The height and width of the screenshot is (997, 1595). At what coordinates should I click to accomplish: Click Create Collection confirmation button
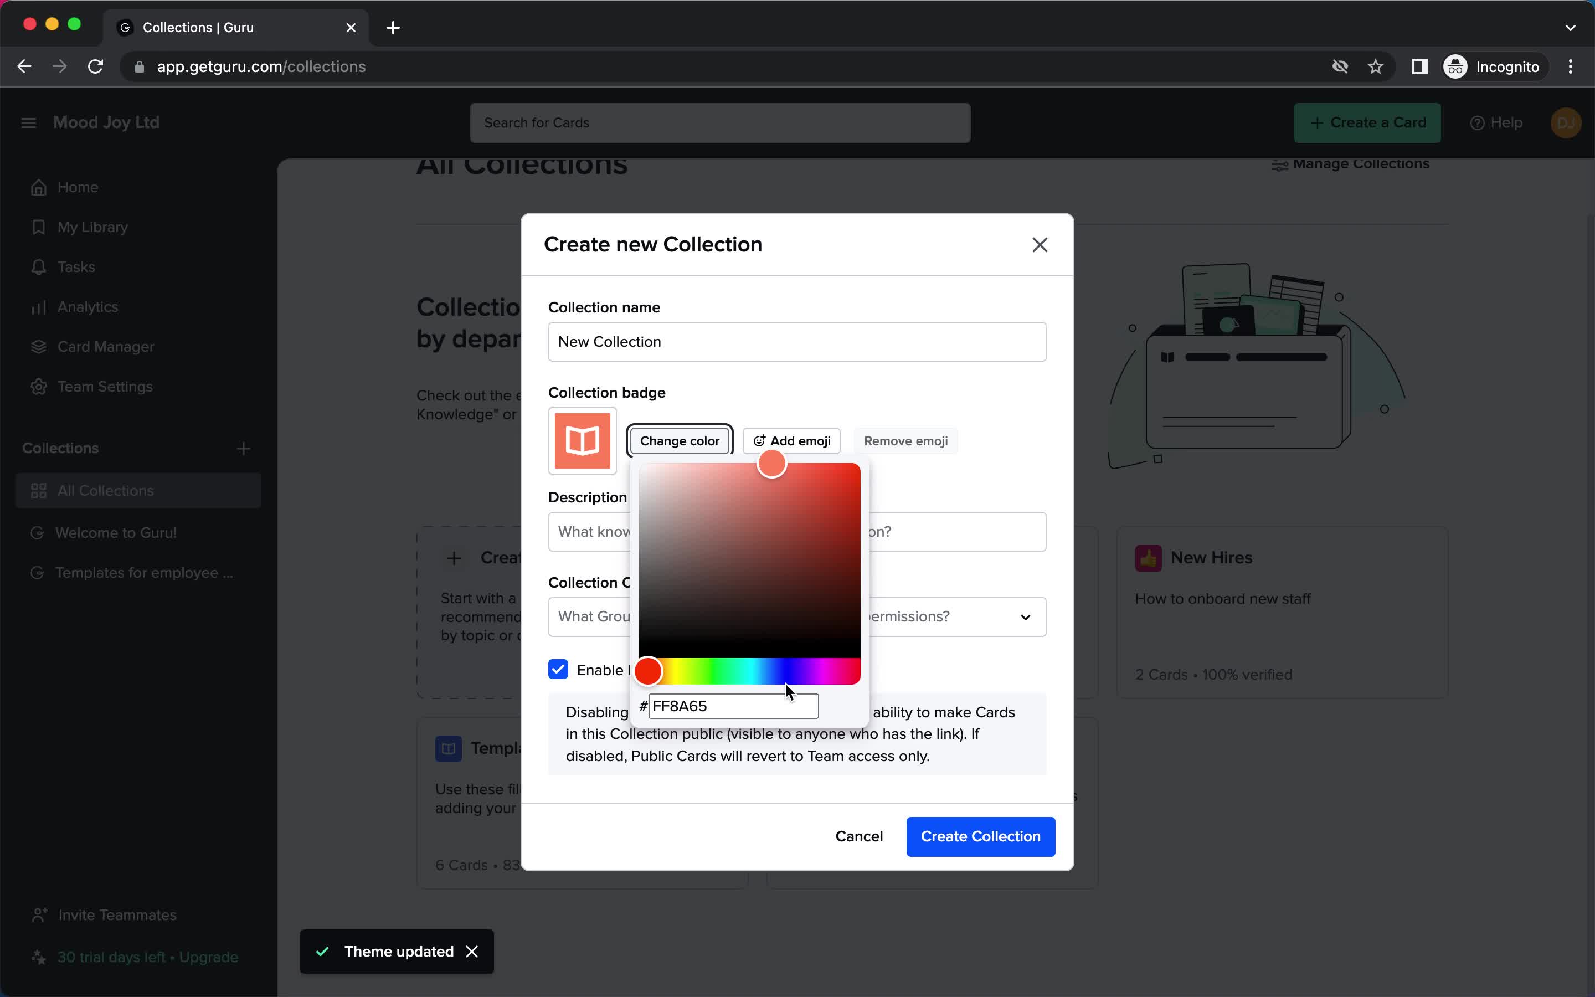(981, 835)
